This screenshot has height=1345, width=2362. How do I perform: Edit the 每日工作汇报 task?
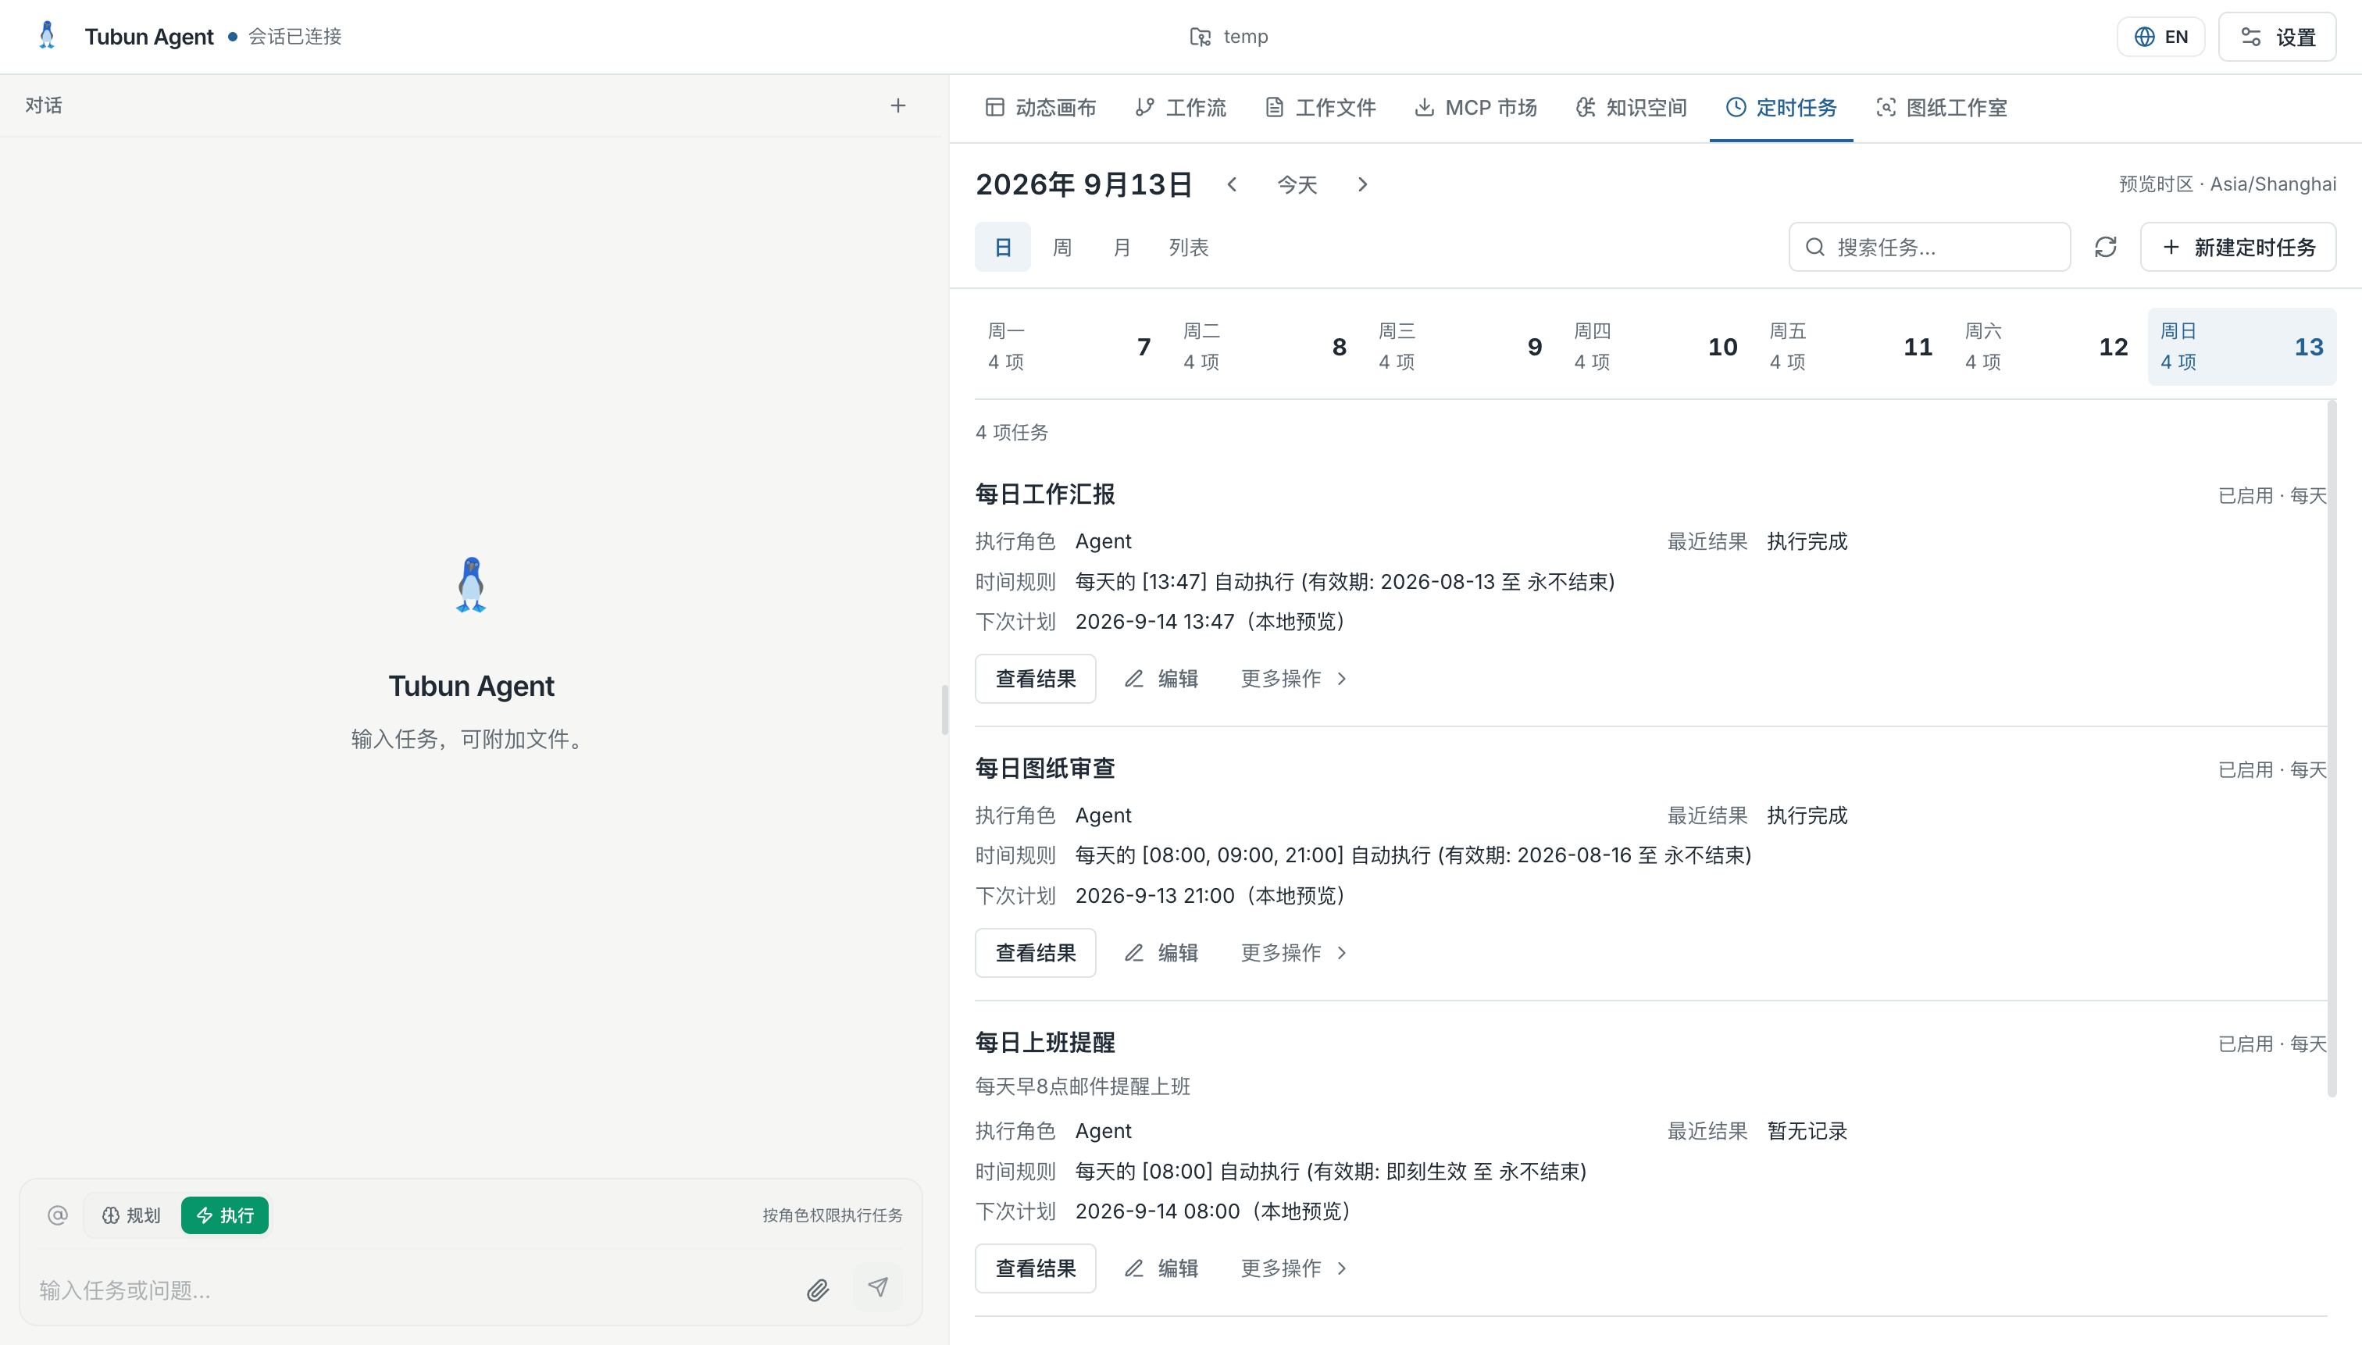tap(1161, 679)
